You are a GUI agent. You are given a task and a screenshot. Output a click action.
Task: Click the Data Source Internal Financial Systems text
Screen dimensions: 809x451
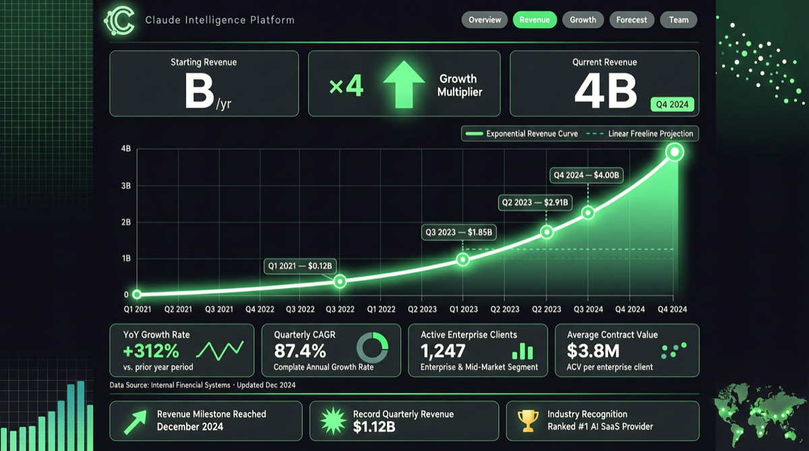202,385
